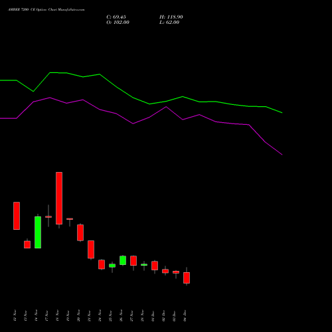
Task: Click the red candle for 01 Dec
Action: (155, 266)
